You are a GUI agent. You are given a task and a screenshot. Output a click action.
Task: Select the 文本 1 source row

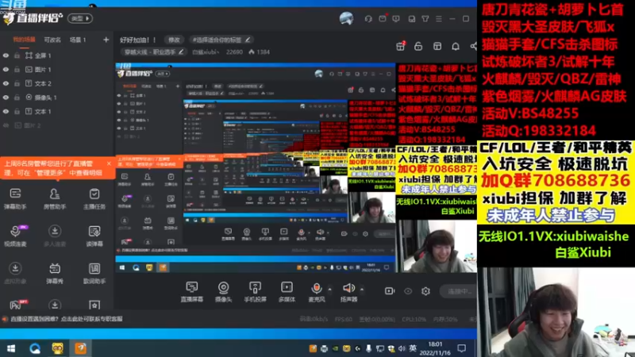point(56,111)
